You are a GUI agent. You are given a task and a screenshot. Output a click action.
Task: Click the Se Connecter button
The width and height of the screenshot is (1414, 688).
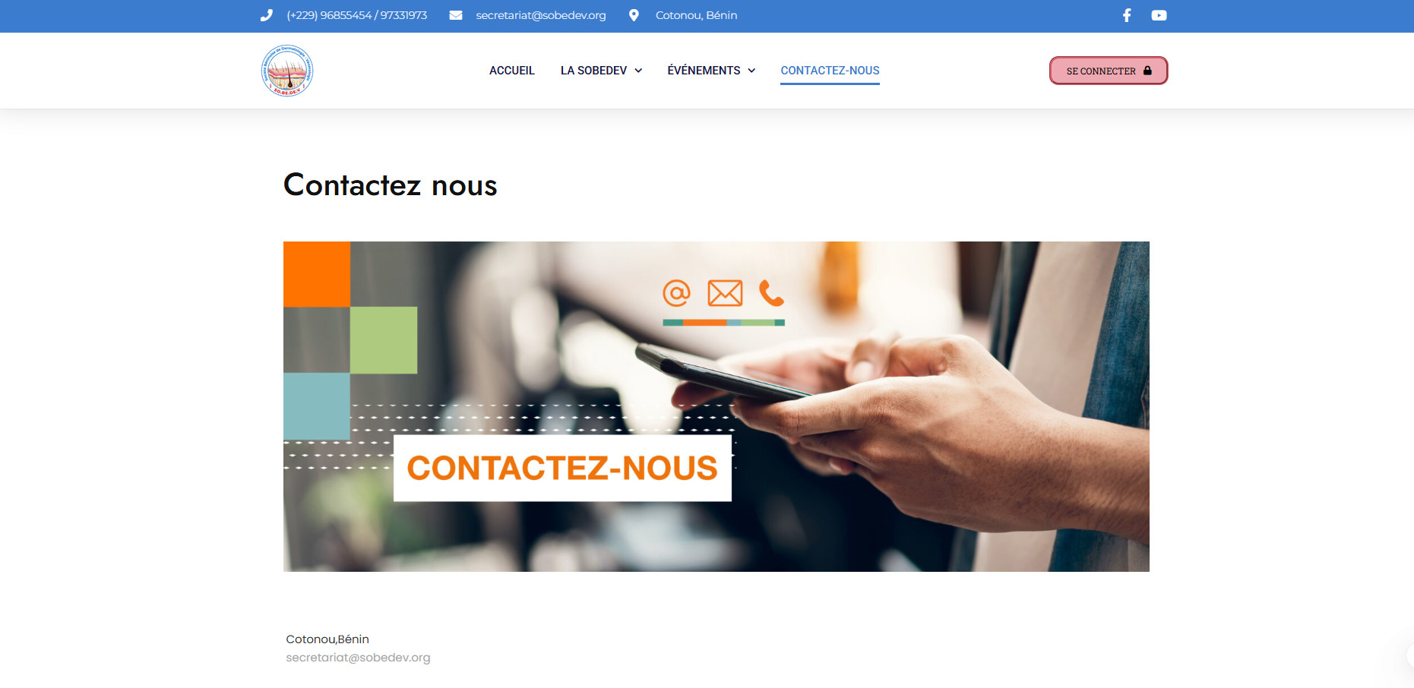click(x=1109, y=71)
